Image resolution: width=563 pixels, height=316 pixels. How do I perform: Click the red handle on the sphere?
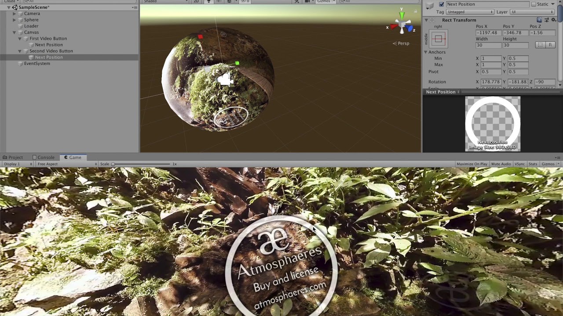(x=200, y=37)
